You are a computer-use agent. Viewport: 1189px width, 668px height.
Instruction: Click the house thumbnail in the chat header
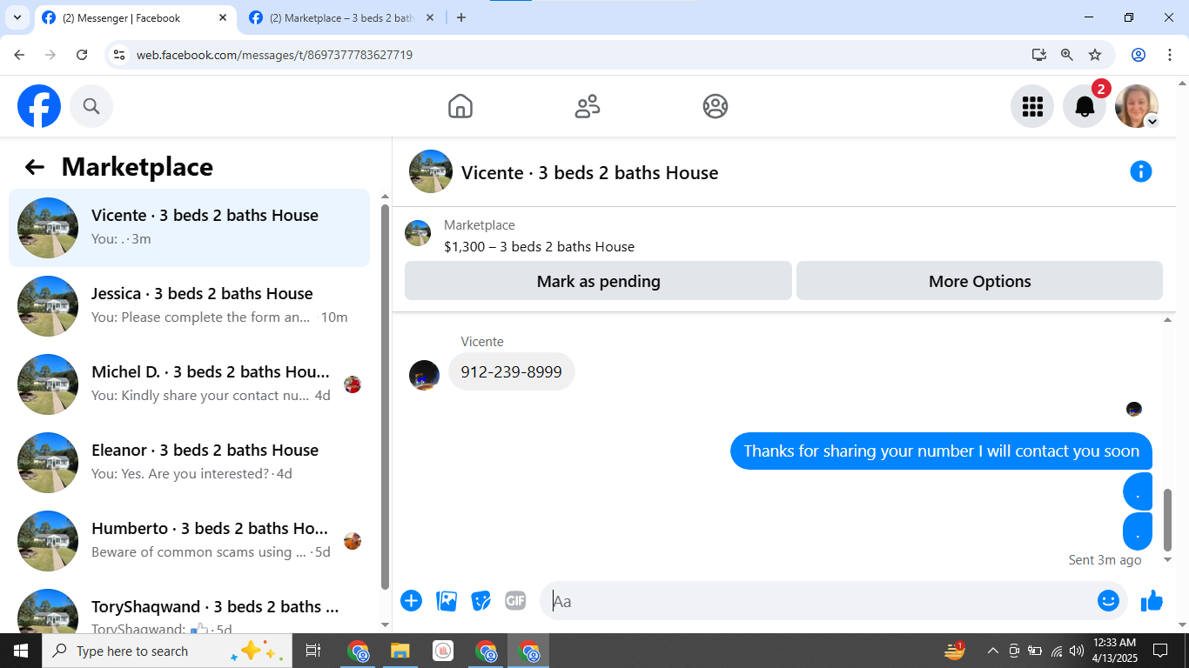(x=431, y=171)
